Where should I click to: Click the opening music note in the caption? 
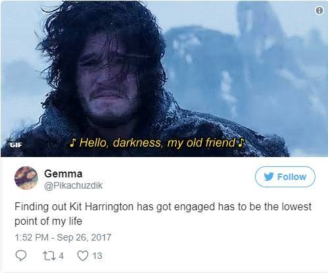(x=74, y=143)
